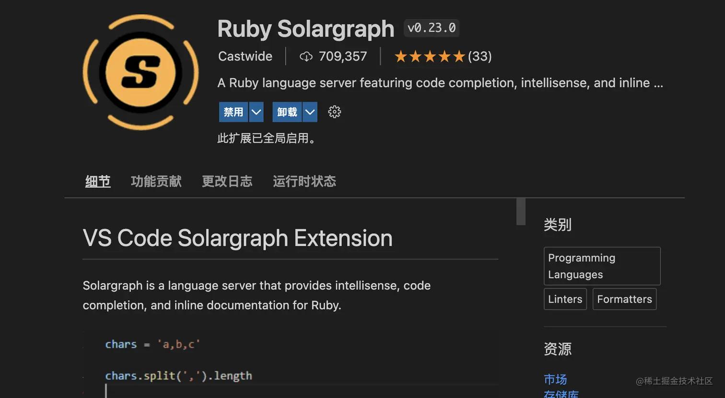The width and height of the screenshot is (725, 398).
Task: Click the Castwide publisher name
Action: [245, 57]
